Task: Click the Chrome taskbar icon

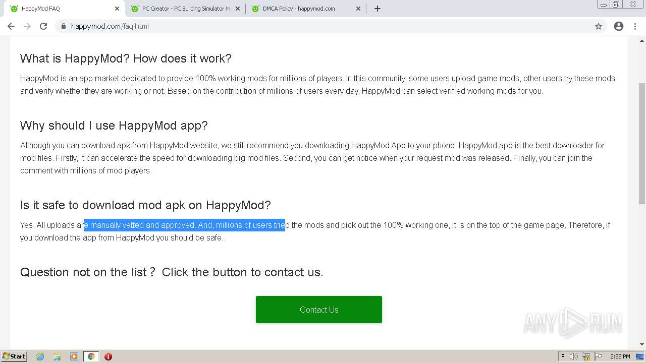Action: pos(91,356)
